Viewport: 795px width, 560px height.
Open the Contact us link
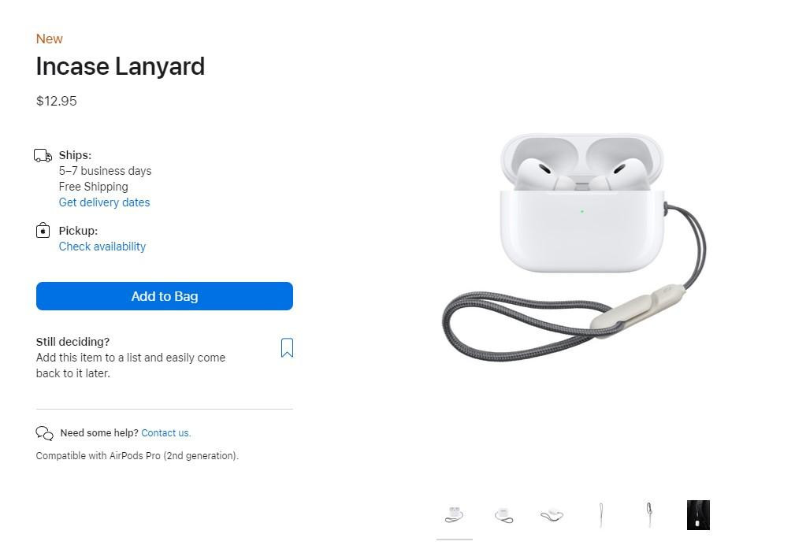coord(165,432)
